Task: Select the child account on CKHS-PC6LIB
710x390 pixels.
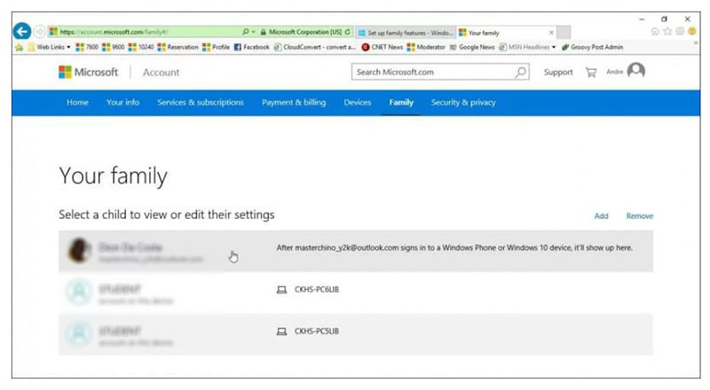Action: coord(356,292)
